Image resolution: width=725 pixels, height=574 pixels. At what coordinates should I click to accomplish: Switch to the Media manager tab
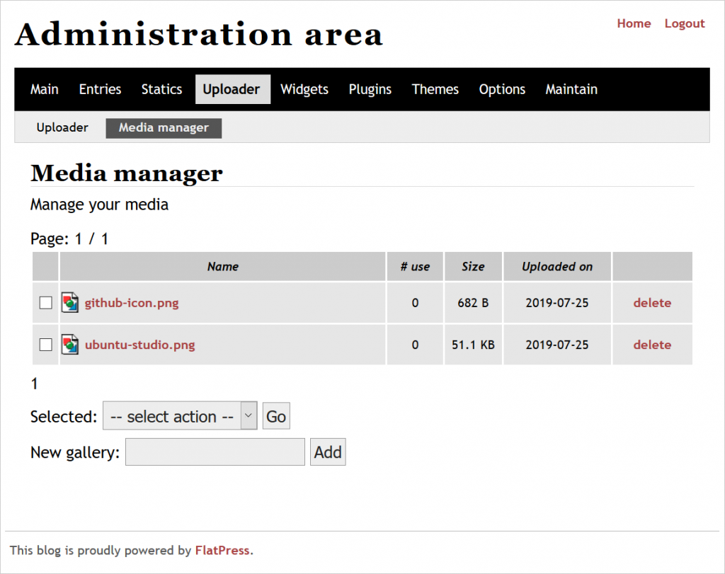[163, 128]
